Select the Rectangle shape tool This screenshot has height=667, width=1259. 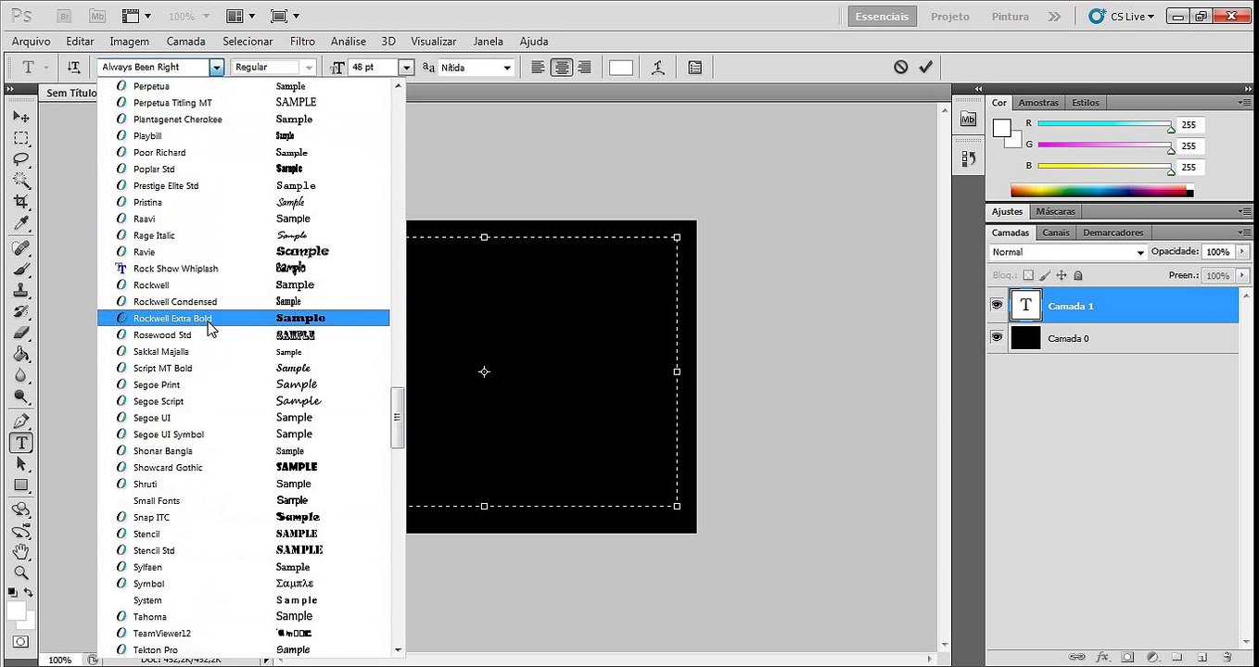[x=20, y=485]
